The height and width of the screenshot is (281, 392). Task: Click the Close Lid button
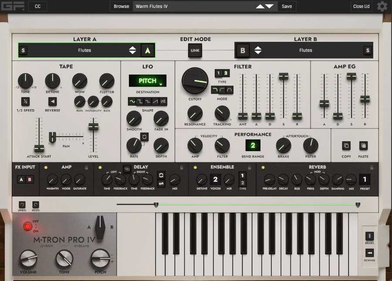pos(361,6)
